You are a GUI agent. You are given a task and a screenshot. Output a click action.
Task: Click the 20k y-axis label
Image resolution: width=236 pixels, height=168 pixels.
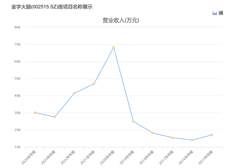pyautogui.click(x=17, y=130)
